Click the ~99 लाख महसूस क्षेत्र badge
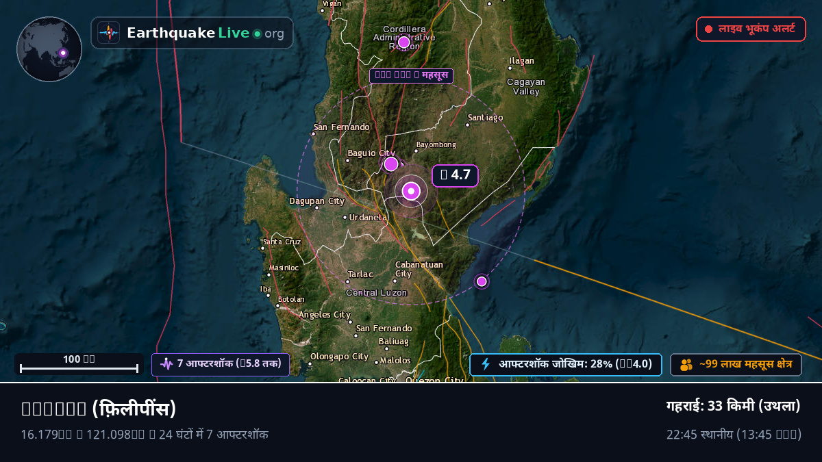This screenshot has width=822, height=462. [x=736, y=365]
